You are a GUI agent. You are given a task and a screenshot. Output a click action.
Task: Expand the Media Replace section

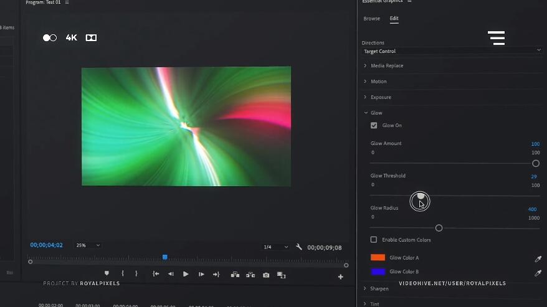[x=366, y=65]
